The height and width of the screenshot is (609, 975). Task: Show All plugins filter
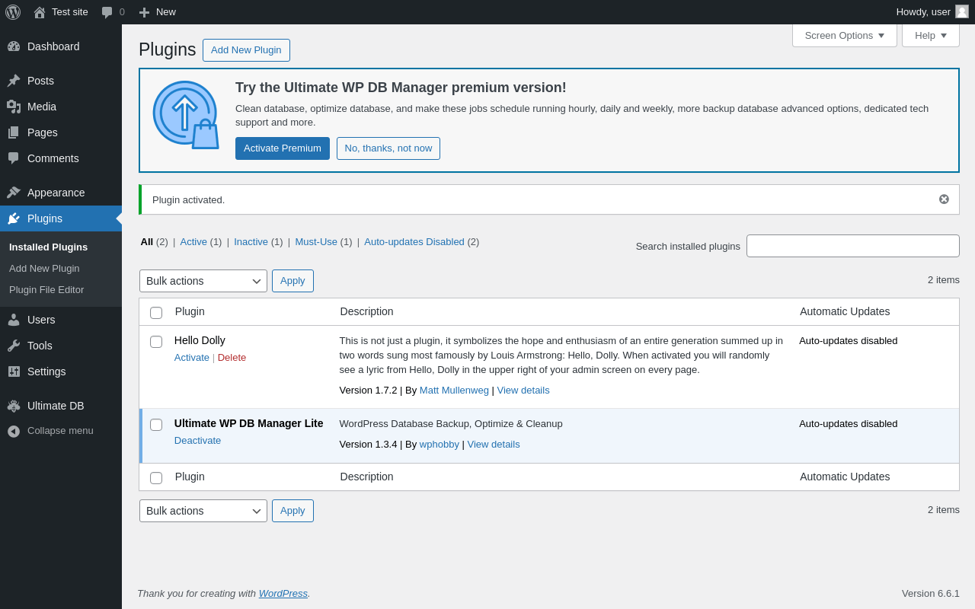[x=146, y=242]
